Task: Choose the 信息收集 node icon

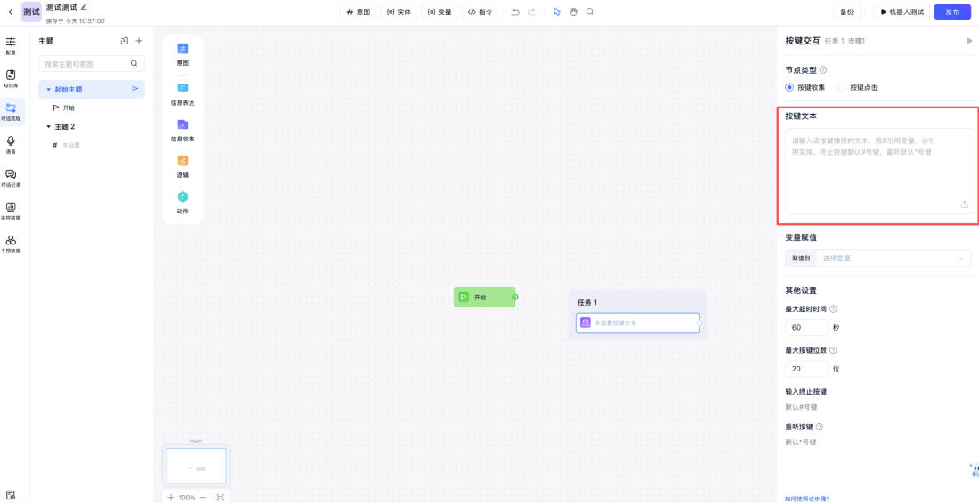Action: (182, 124)
